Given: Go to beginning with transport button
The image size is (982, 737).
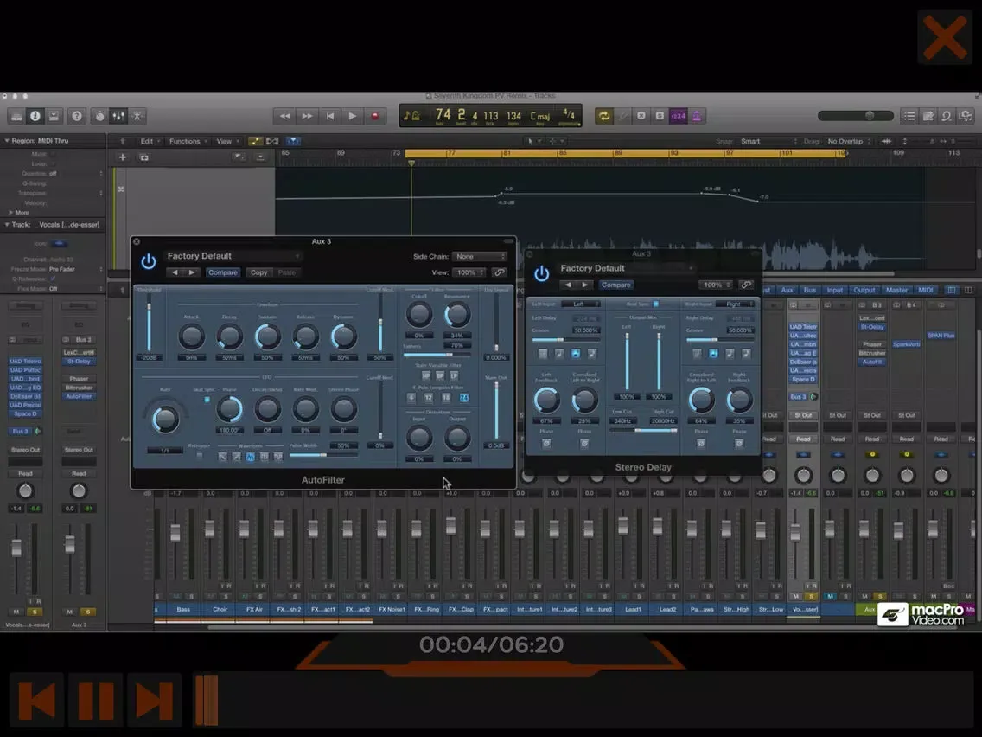Looking at the screenshot, I should pos(330,116).
